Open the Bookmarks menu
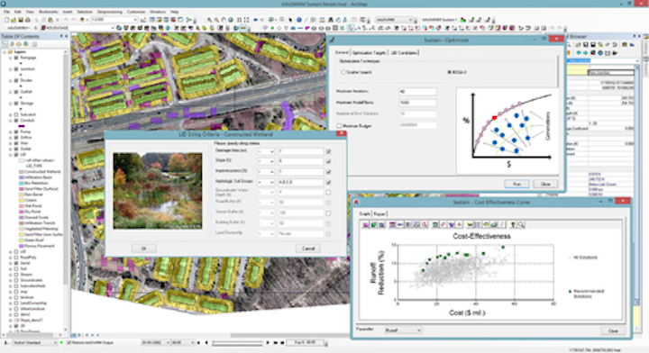Image resolution: width=649 pixels, height=353 pixels. [48, 12]
